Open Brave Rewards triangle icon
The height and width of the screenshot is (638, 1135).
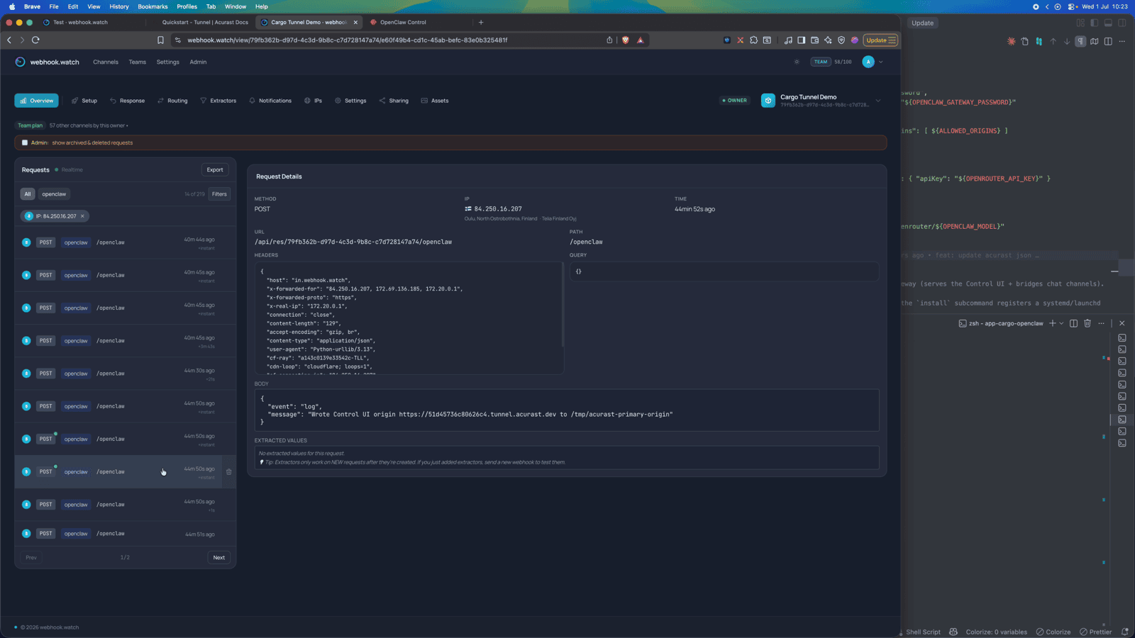coord(641,40)
